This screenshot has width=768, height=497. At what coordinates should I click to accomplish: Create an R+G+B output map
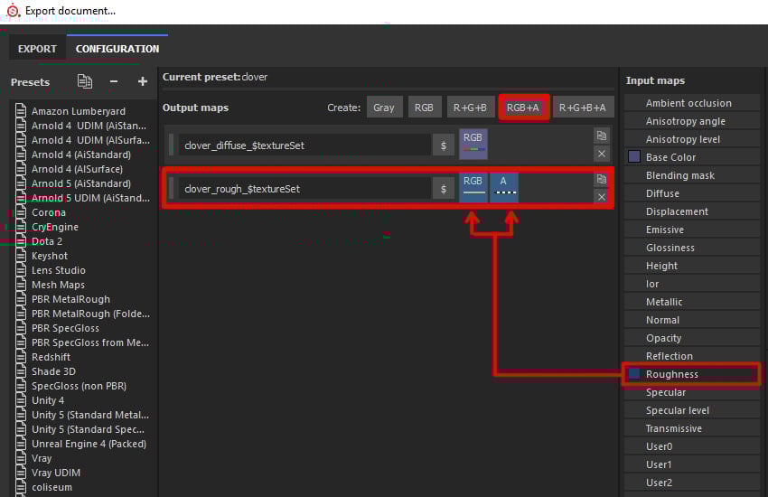coord(470,108)
